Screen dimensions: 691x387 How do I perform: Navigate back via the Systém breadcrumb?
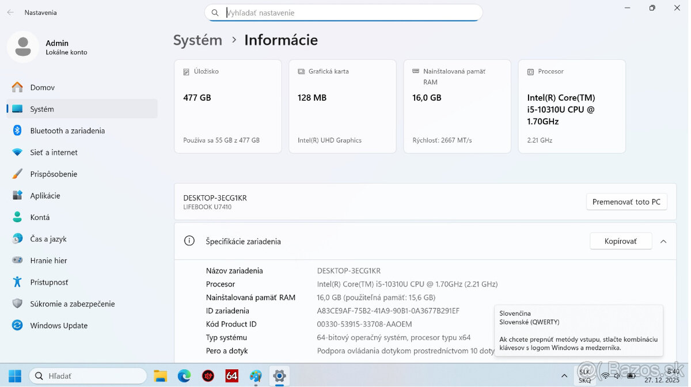(x=198, y=40)
